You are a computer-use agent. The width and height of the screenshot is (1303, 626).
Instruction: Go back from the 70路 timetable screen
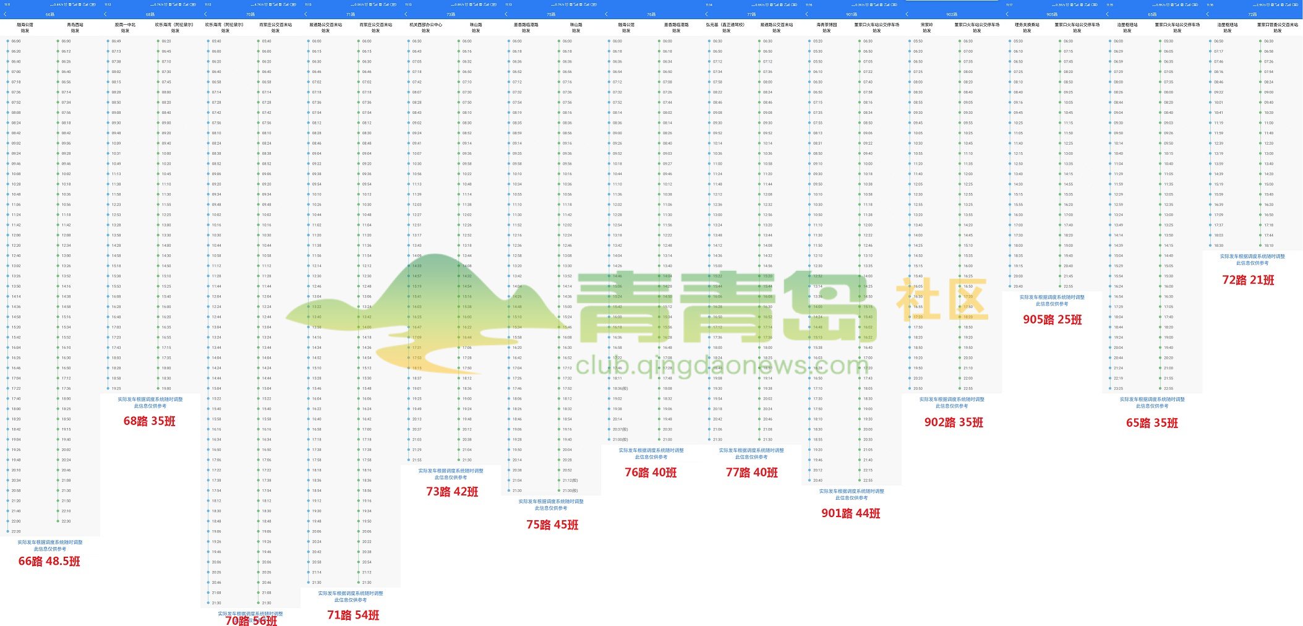[x=205, y=14]
